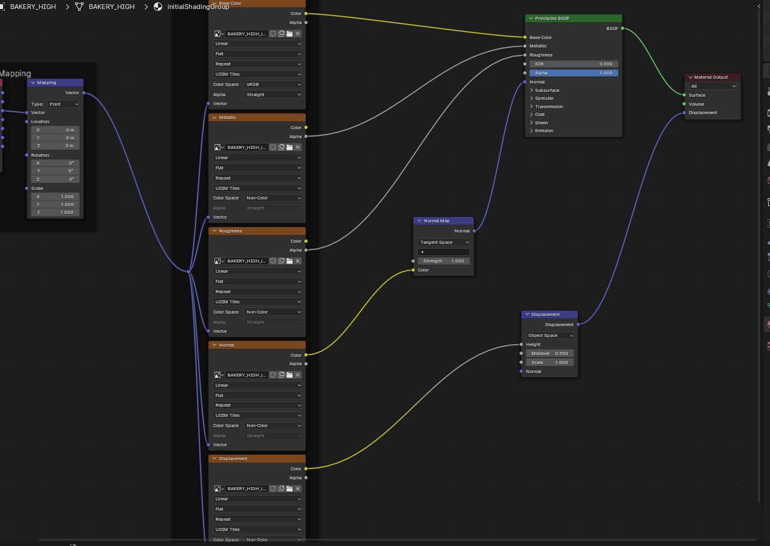770x546 pixels.
Task: Browse image datablock icon in Base Color node
Action: (x=219, y=34)
